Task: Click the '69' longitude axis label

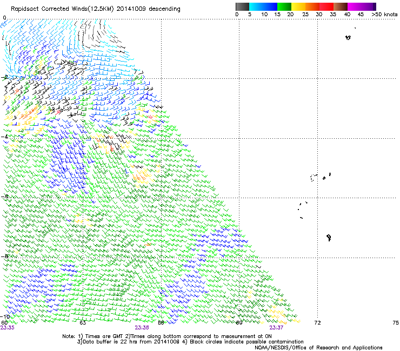Action: pyautogui.click(x=239, y=323)
